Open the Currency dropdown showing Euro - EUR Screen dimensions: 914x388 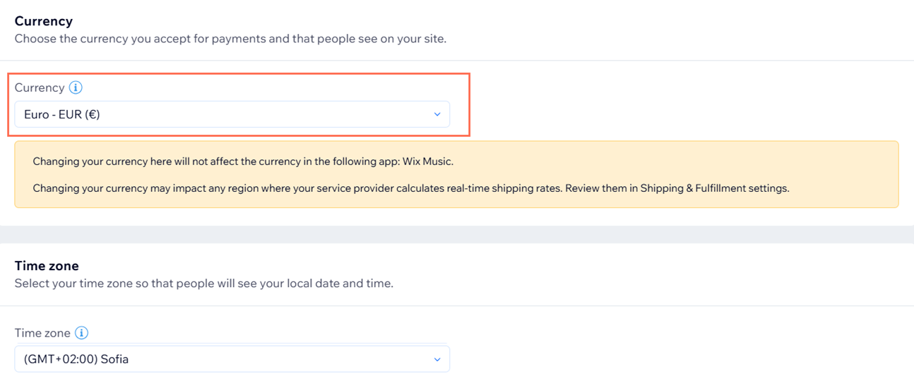point(232,114)
